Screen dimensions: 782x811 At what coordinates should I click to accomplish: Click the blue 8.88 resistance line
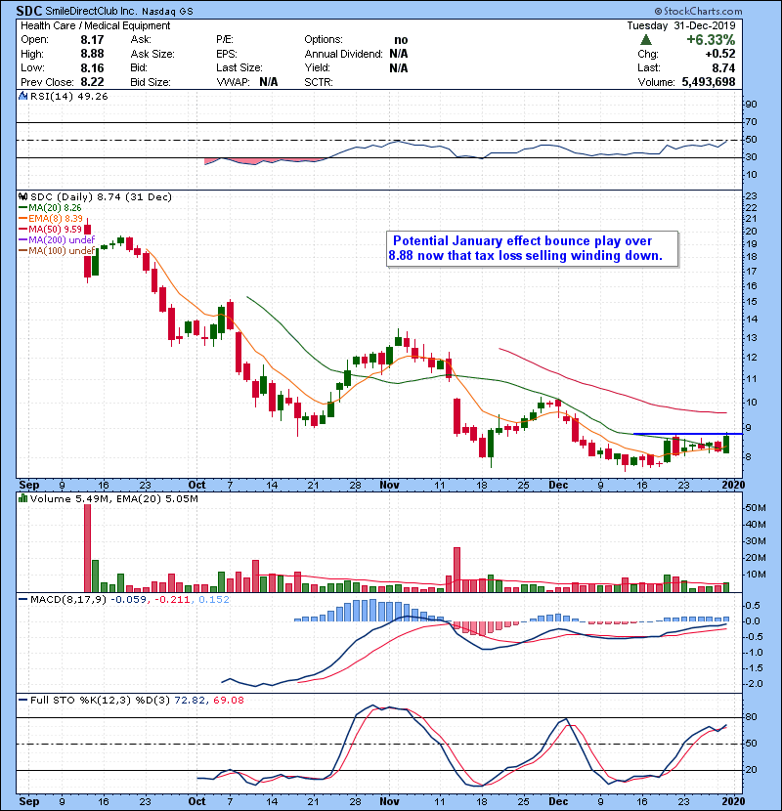click(x=687, y=434)
